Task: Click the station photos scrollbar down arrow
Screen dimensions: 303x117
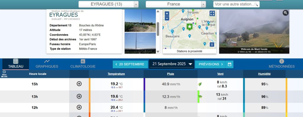Action: (158, 52)
